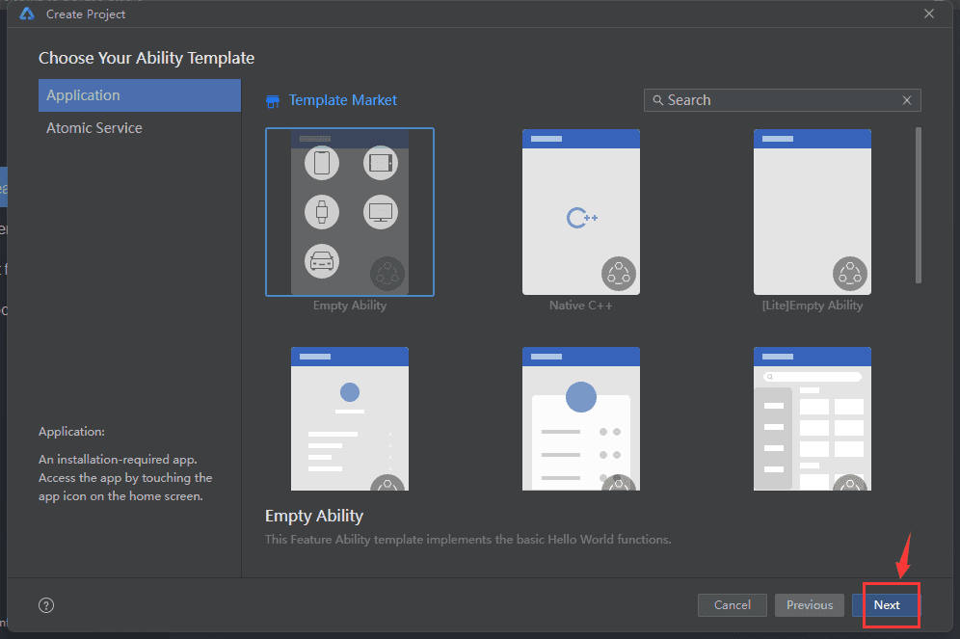This screenshot has width=960, height=639.
Task: Click the watch device icon in Empty Ability
Action: [322, 212]
